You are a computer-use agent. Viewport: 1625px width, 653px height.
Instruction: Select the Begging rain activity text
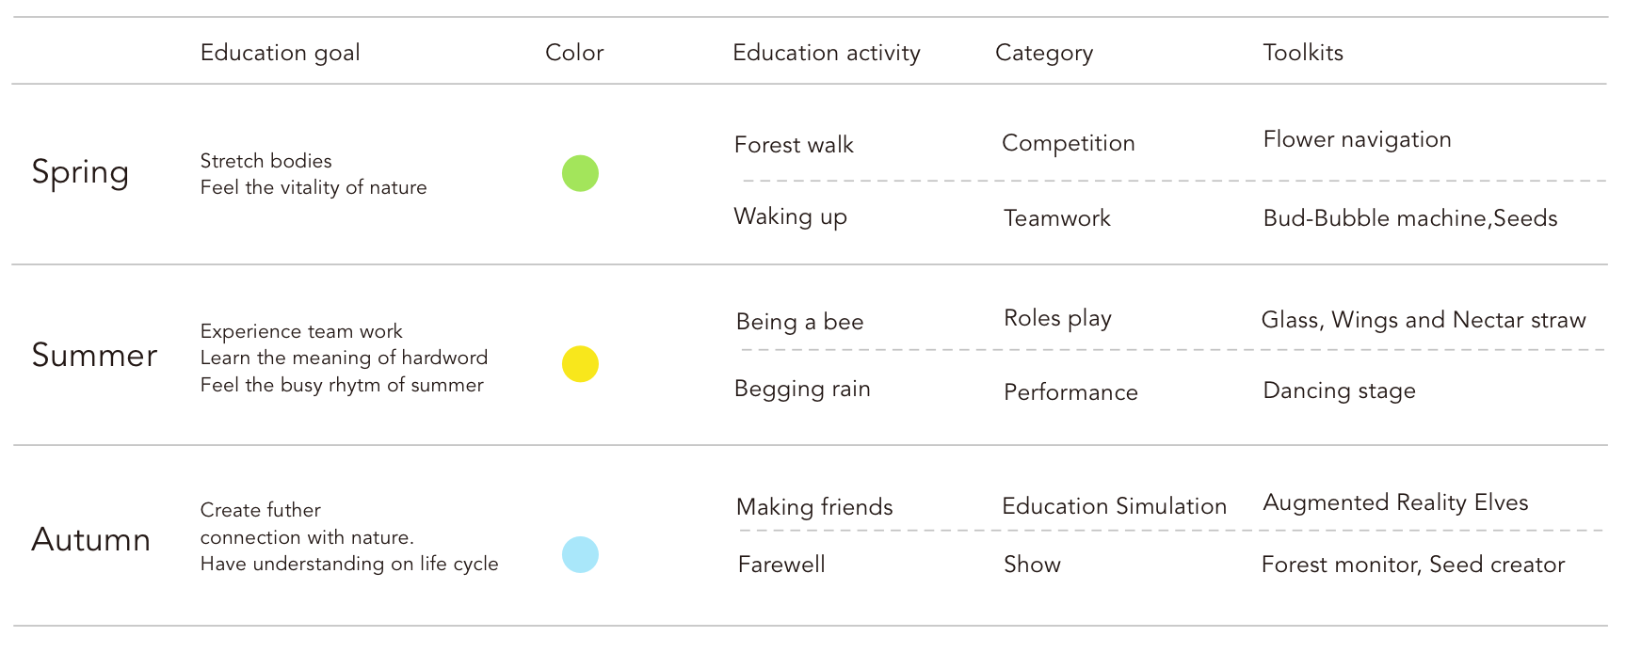pyautogui.click(x=802, y=390)
